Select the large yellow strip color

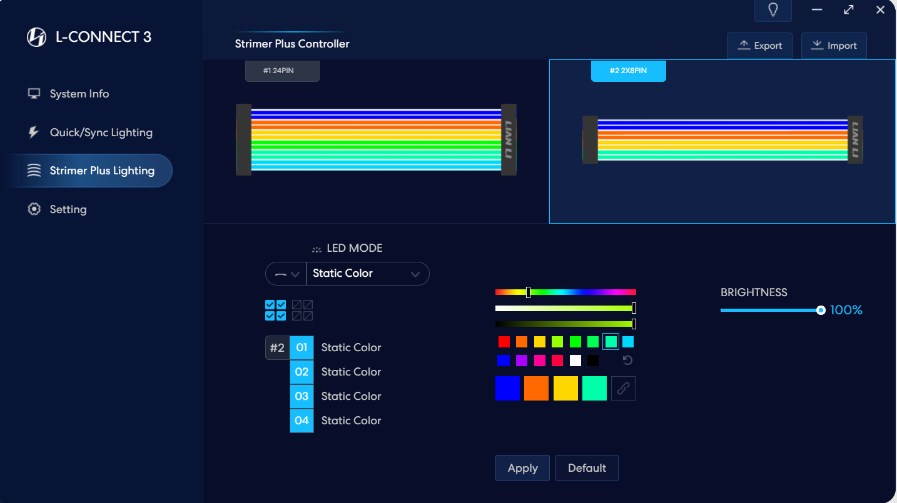565,388
